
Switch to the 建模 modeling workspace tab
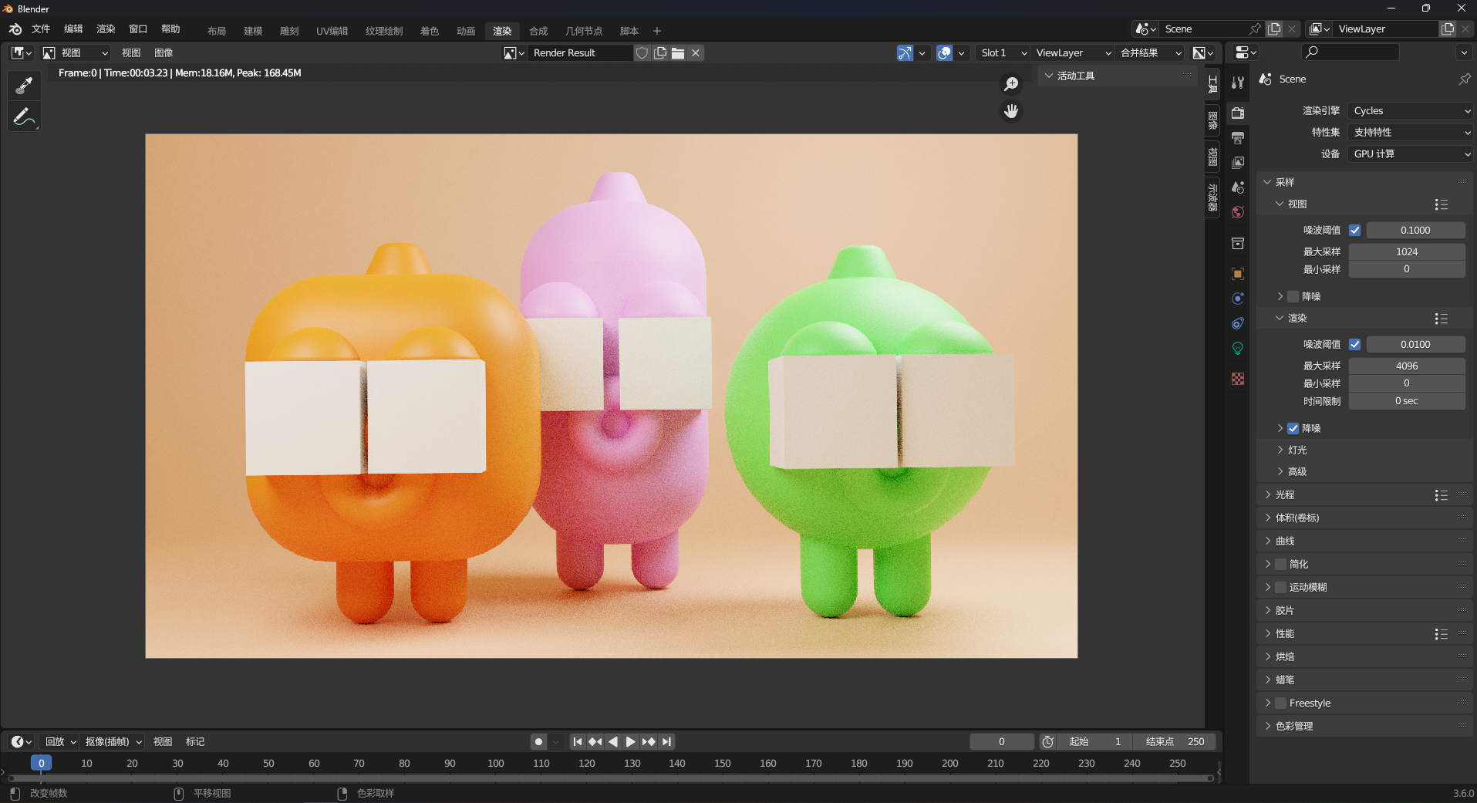(253, 31)
